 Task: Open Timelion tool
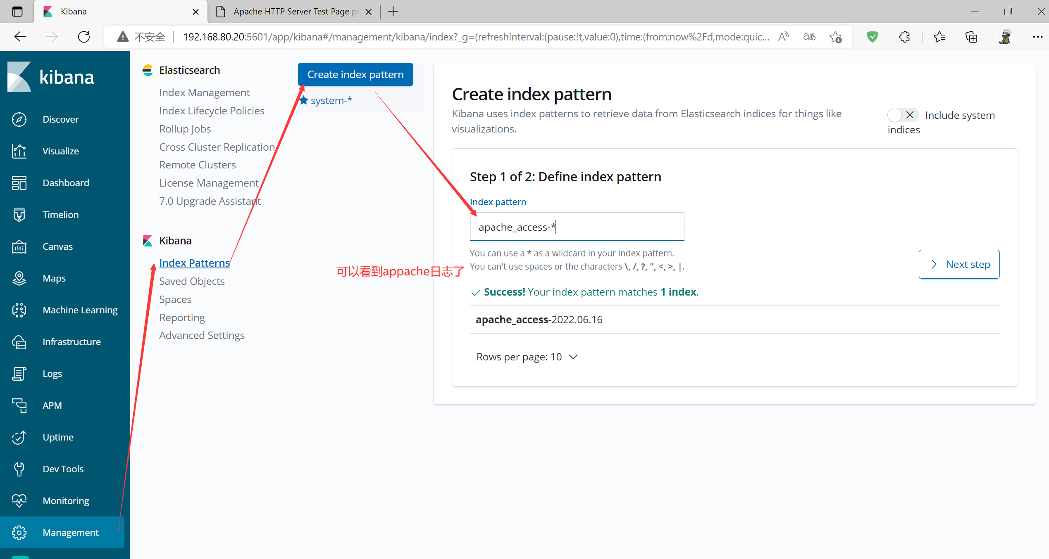tap(60, 214)
